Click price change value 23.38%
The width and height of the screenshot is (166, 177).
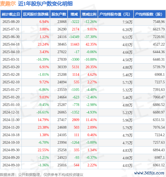pyautogui.click(x=43, y=127)
